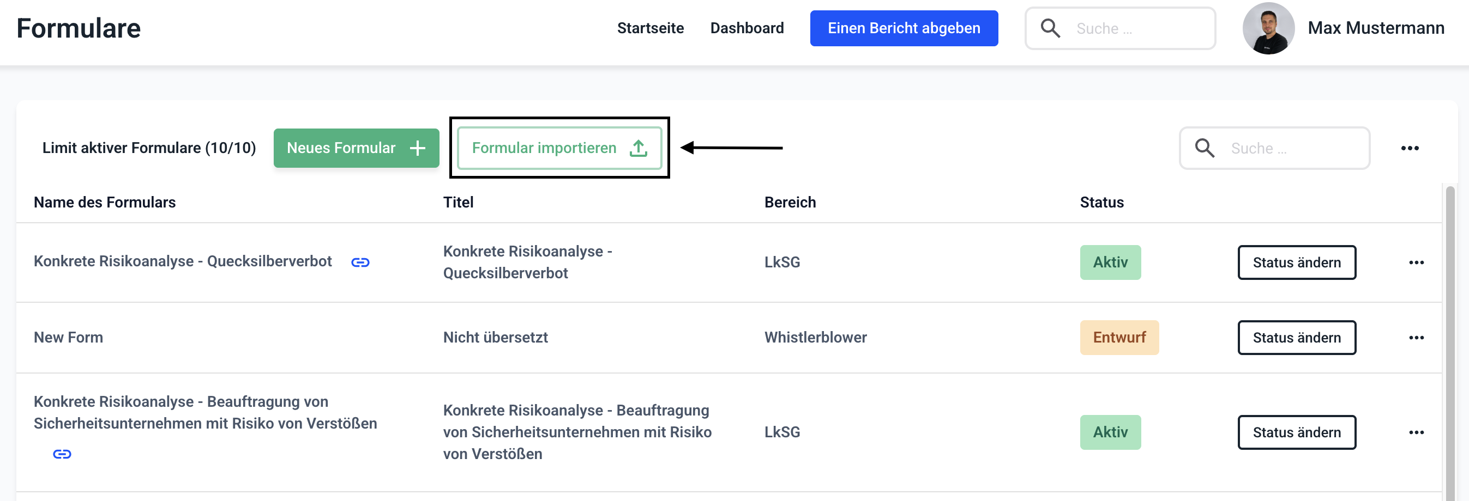Open the table options three-dot menu
This screenshot has width=1469, height=501.
point(1410,148)
